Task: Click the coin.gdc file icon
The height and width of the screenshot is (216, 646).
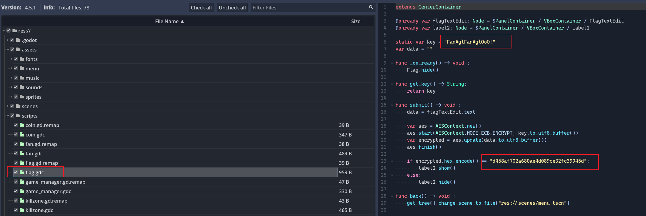Action: click(22, 134)
